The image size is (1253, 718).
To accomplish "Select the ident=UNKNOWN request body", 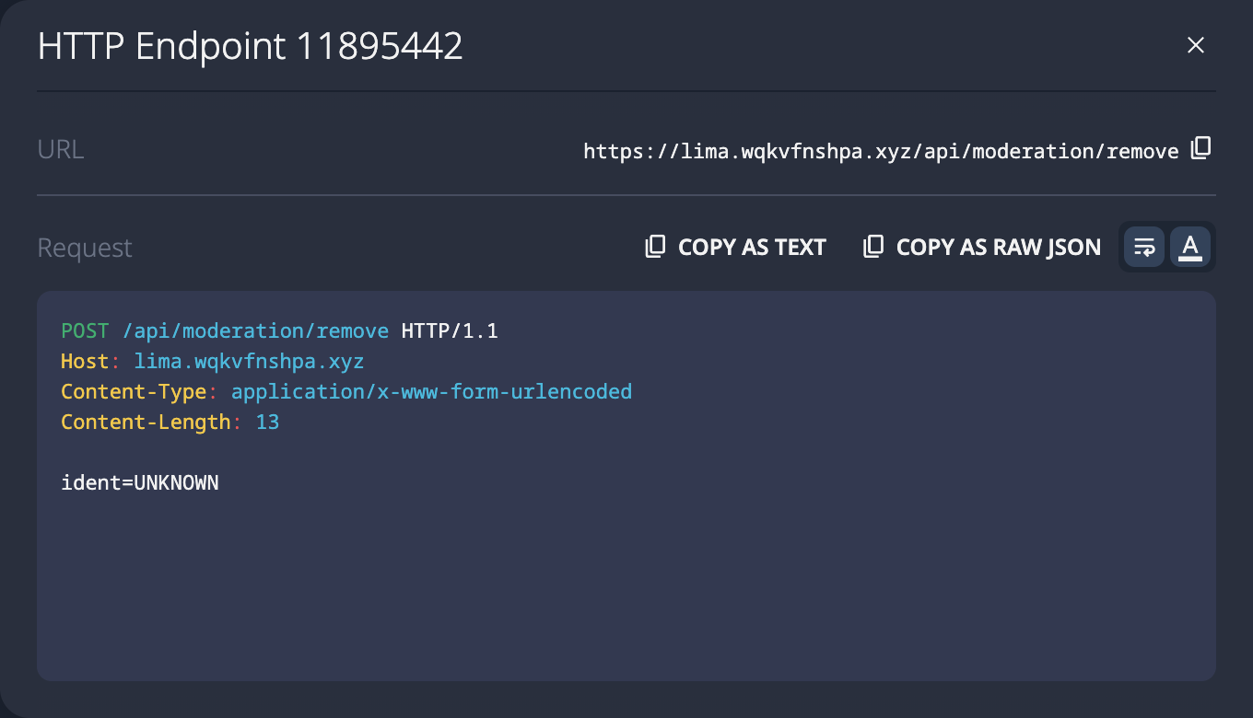I will point(139,481).
